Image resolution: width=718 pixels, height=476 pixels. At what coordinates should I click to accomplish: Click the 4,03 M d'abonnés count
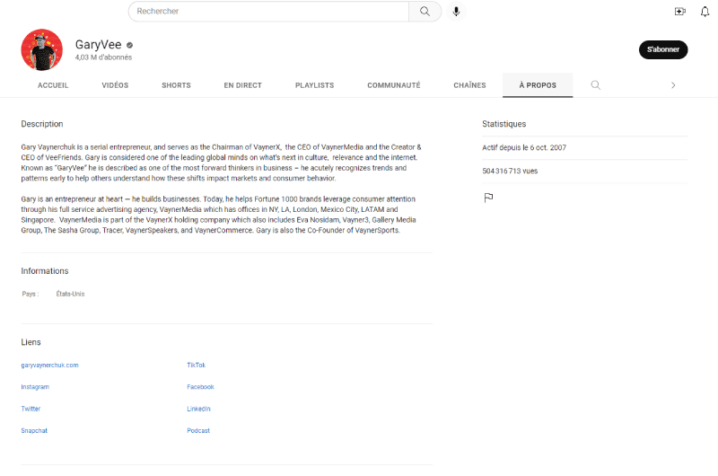click(103, 57)
